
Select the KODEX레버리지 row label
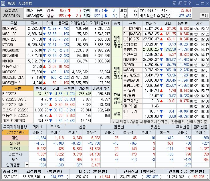click(x=13, y=77)
